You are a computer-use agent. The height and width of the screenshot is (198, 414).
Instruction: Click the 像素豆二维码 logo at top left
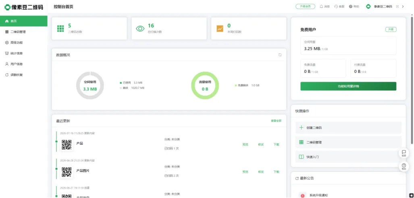24,7
